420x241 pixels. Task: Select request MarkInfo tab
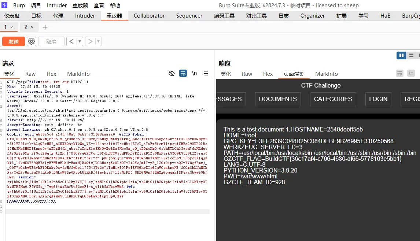point(78,74)
